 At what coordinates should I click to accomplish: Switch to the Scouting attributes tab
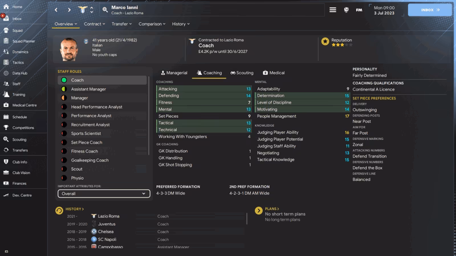pyautogui.click(x=242, y=73)
